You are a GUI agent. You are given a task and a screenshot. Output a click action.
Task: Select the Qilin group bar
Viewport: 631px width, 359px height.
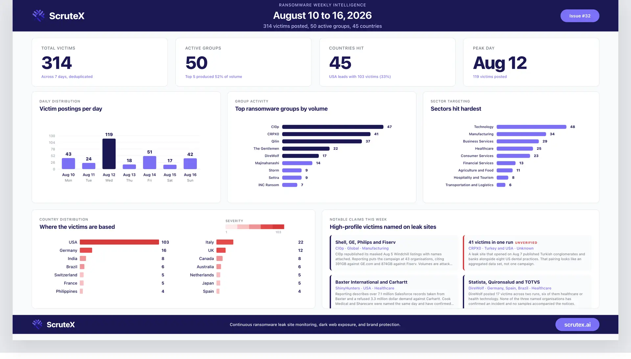pos(322,141)
